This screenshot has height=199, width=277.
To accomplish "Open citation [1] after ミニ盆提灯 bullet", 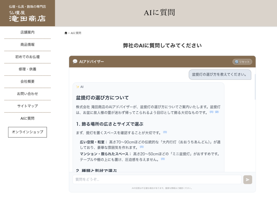I will coord(163,159).
